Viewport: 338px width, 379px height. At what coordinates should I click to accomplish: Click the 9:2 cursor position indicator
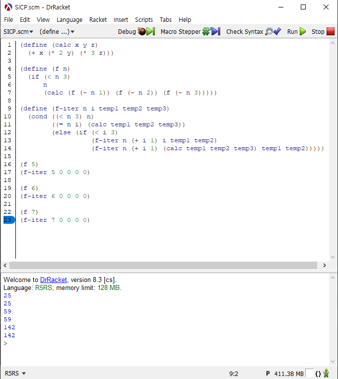pyautogui.click(x=234, y=373)
